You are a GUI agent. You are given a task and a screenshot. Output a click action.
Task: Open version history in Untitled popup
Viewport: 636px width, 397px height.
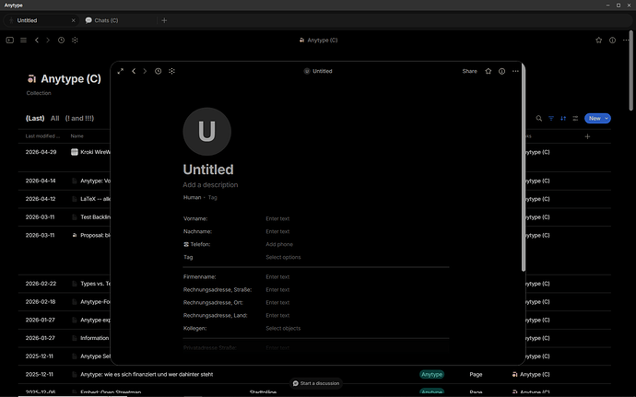tap(159, 71)
